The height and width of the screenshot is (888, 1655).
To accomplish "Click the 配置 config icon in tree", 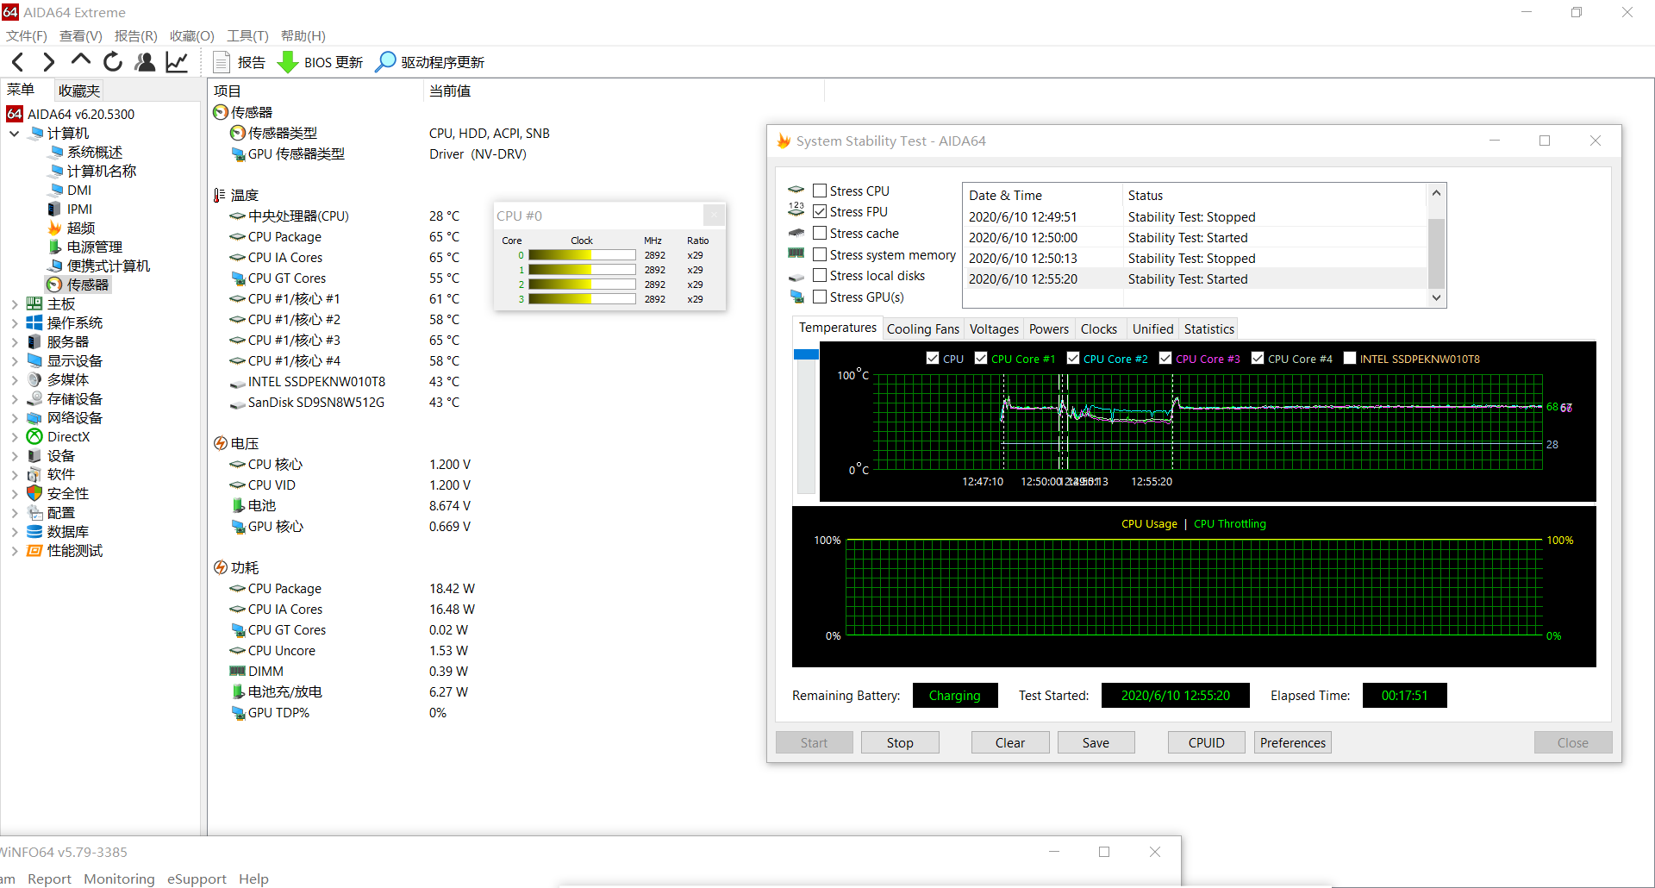I will (34, 513).
